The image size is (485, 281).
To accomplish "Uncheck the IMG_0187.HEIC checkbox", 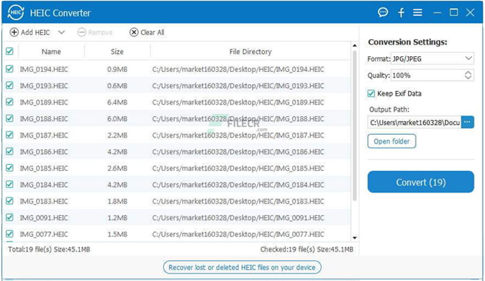I will pos(10,135).
